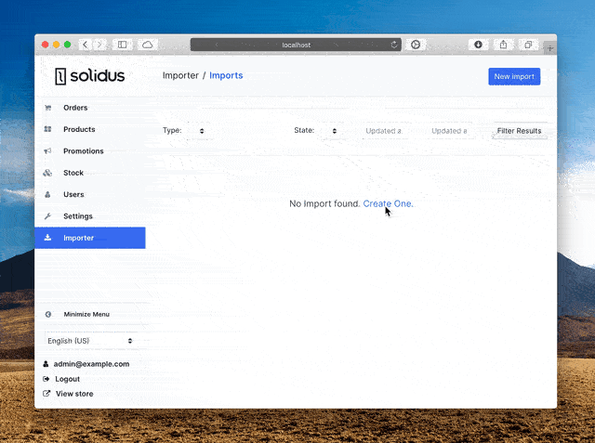The height and width of the screenshot is (443, 595).
Task: Go back with Safari back arrow
Action: (x=86, y=45)
